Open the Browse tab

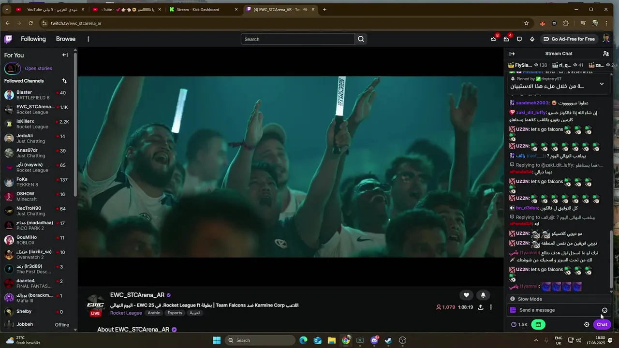(x=66, y=39)
